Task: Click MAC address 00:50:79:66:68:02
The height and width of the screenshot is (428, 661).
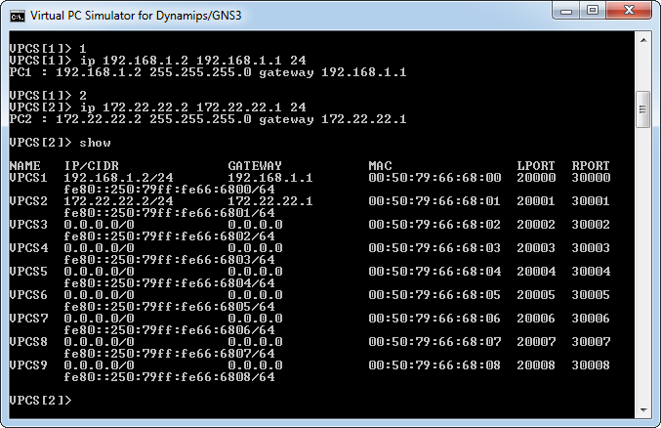Action: [434, 225]
